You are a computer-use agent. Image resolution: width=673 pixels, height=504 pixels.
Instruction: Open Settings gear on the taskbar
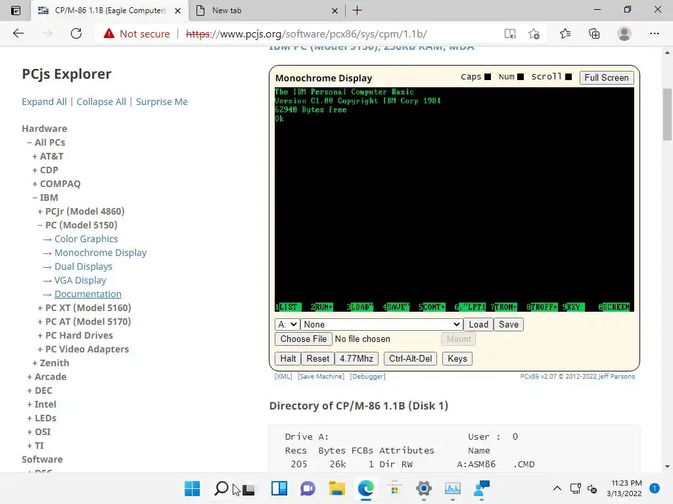pos(424,488)
